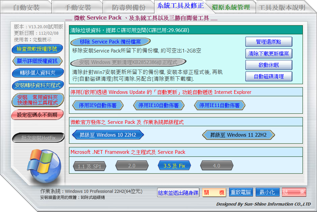The image size is (317, 212).
Task: Open the 還原系統管理 tab
Action: [231, 7]
